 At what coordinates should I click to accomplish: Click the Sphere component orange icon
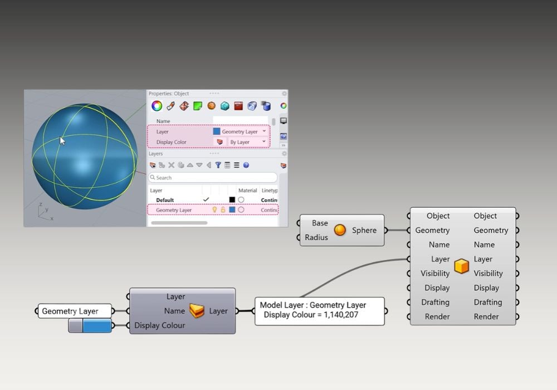coord(340,230)
